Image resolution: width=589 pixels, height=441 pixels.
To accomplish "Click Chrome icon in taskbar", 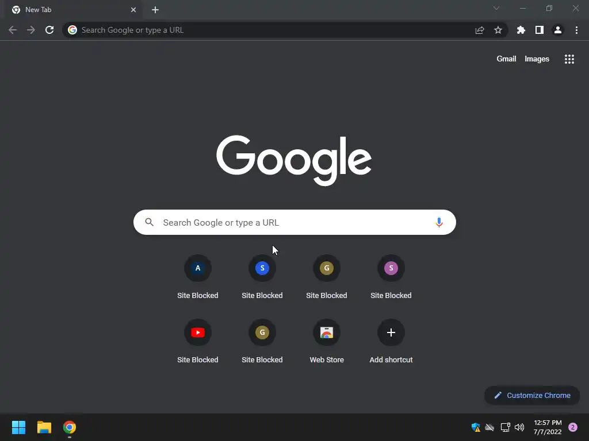I will tap(70, 427).
